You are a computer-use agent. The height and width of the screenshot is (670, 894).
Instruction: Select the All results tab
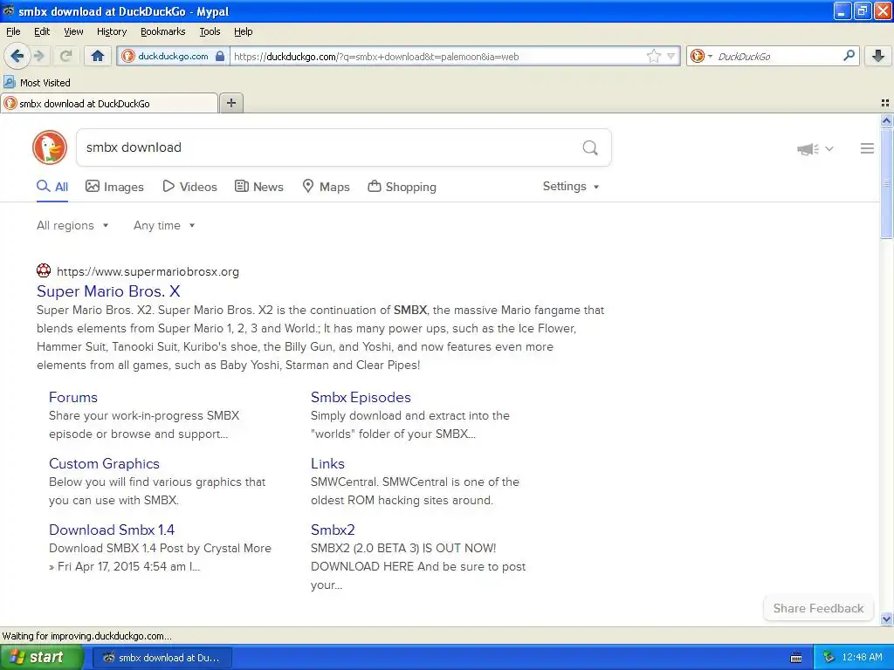tap(52, 187)
